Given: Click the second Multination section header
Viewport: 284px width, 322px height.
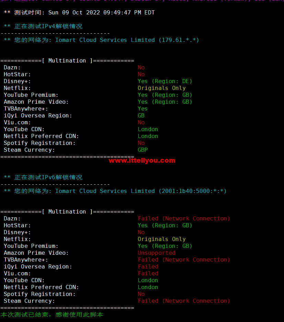Looking at the screenshot, I should click(x=67, y=212).
